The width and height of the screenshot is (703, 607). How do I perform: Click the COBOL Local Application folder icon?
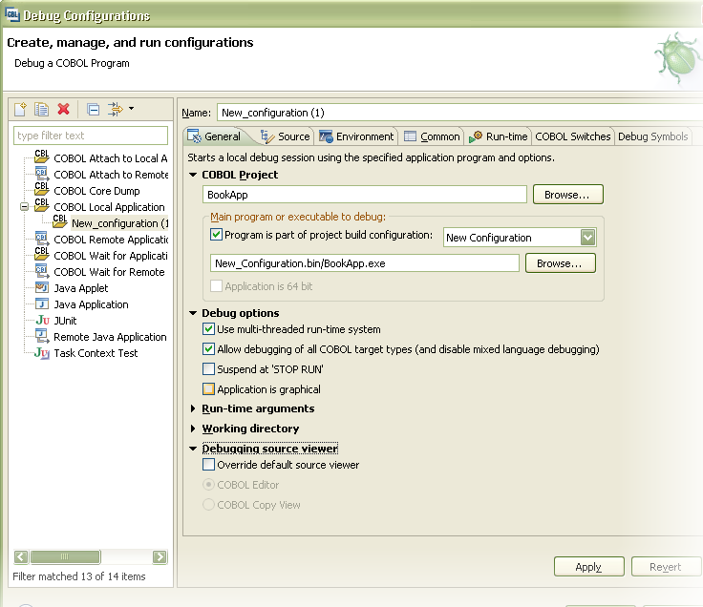(x=42, y=205)
